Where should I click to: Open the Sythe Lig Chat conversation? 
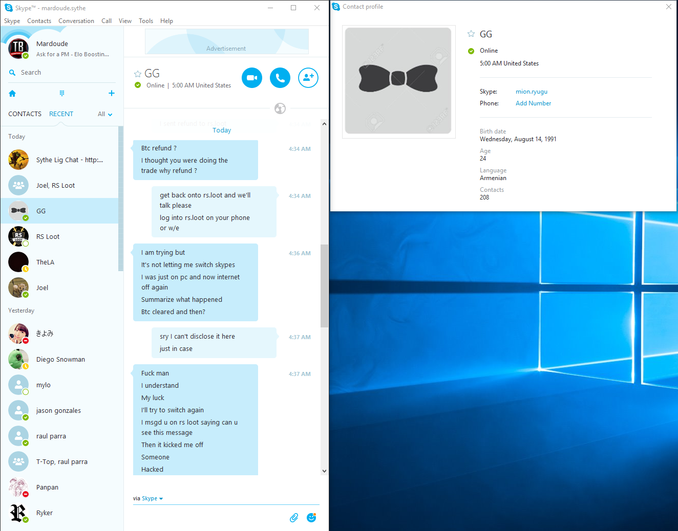click(x=59, y=160)
